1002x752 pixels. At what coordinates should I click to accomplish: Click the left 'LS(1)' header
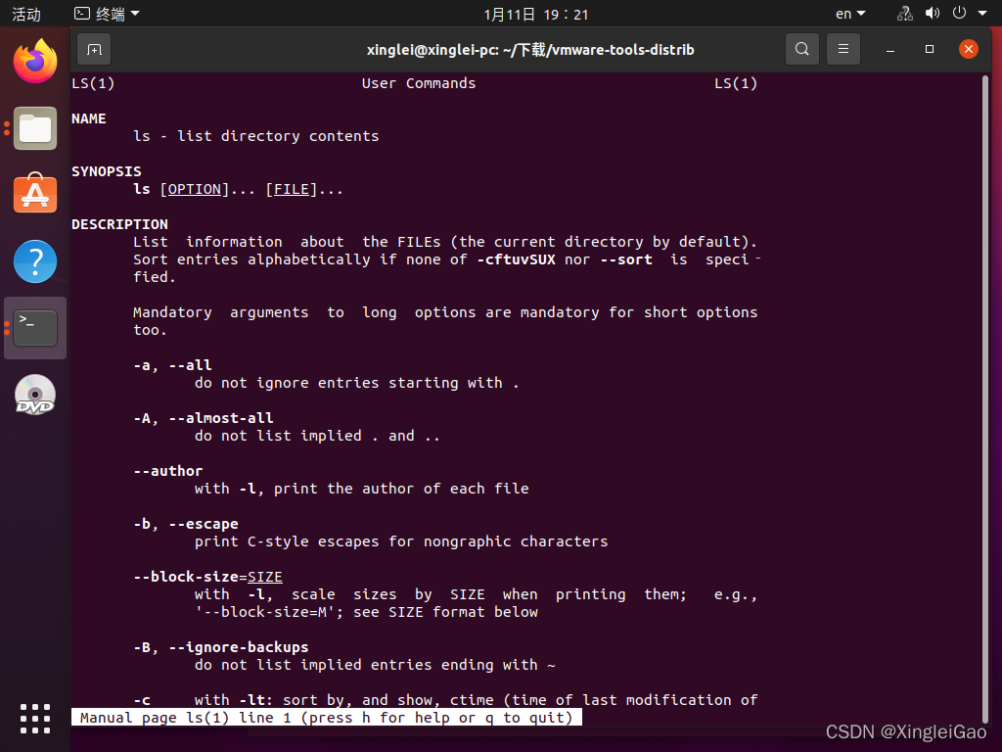click(93, 83)
